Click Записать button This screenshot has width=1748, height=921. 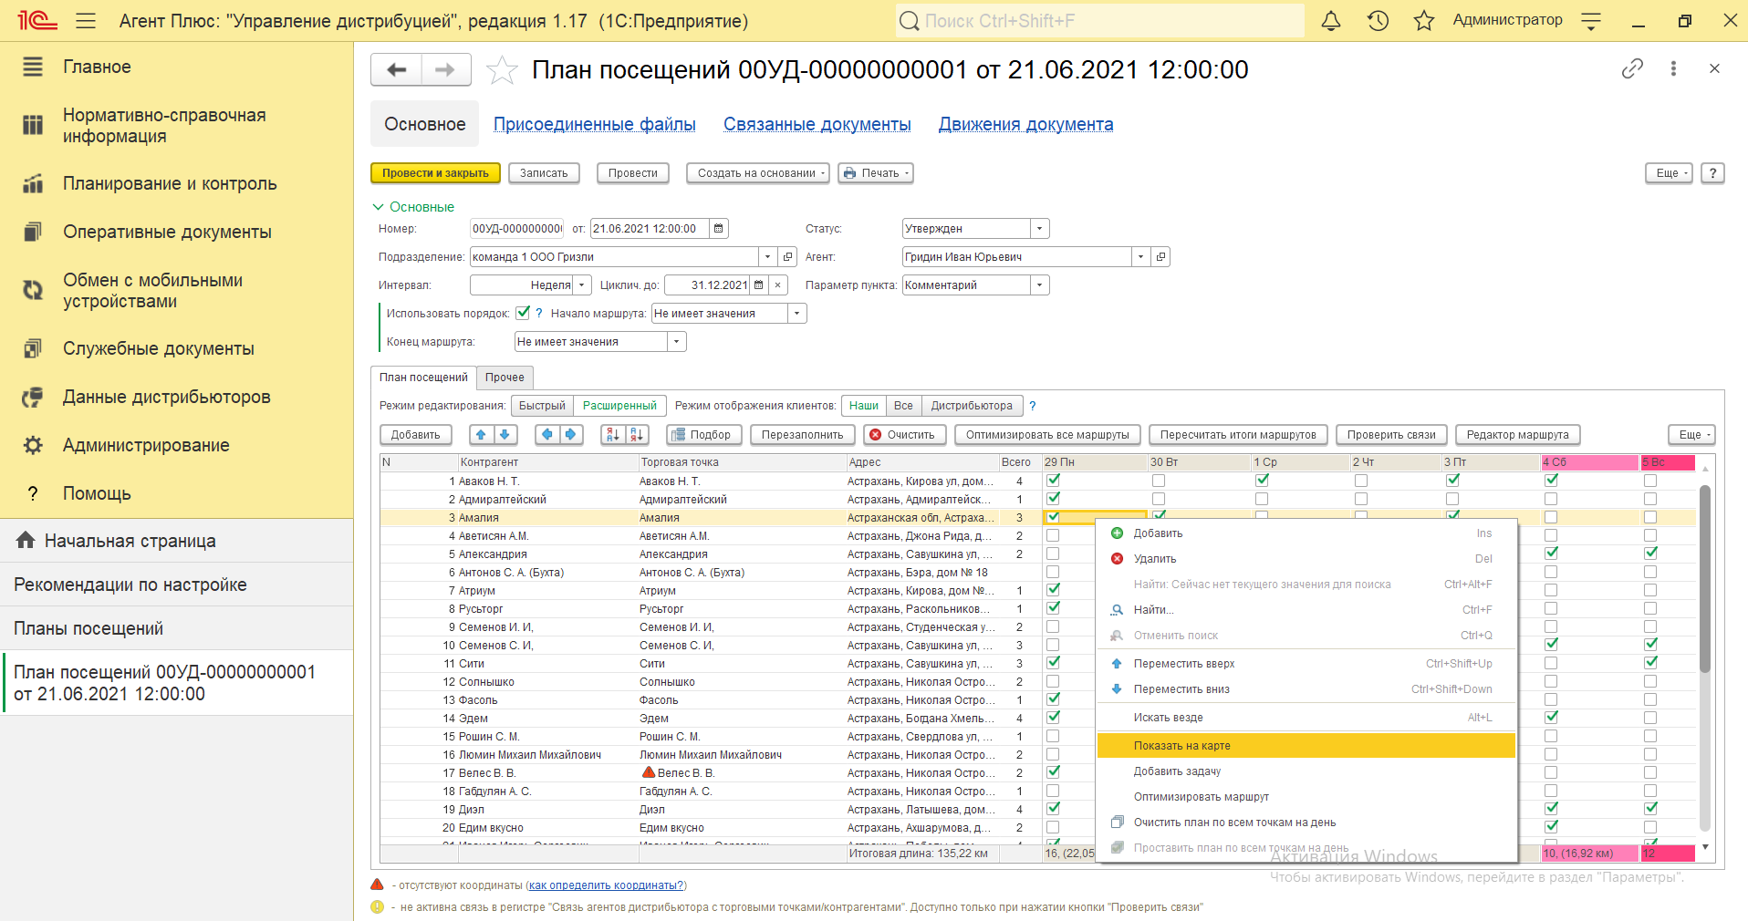[x=544, y=173]
